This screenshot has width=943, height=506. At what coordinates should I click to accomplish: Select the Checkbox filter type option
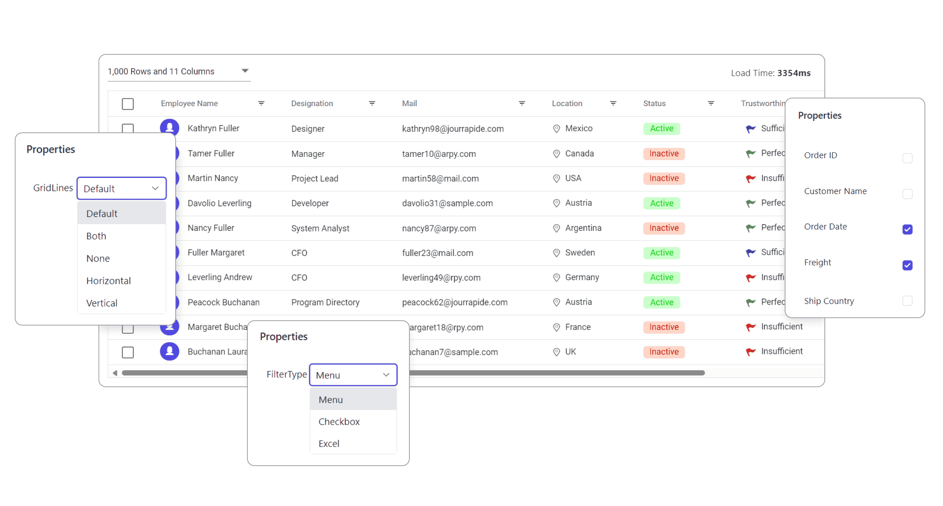[x=340, y=422]
